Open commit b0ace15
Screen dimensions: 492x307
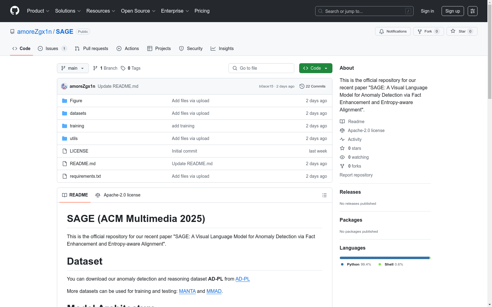coord(266,86)
